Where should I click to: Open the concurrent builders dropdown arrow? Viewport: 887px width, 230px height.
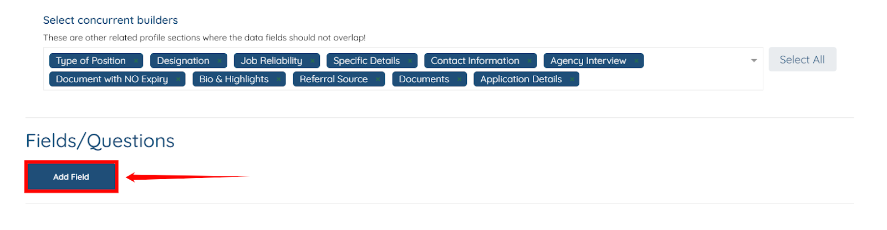pyautogui.click(x=754, y=61)
